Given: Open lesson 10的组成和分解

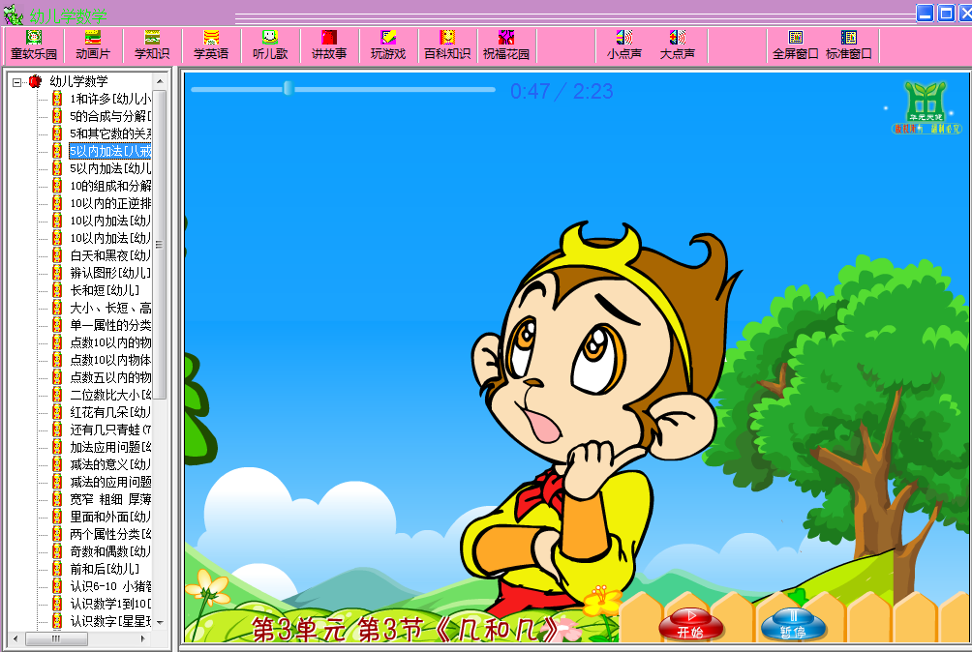Looking at the screenshot, I should coord(109,186).
